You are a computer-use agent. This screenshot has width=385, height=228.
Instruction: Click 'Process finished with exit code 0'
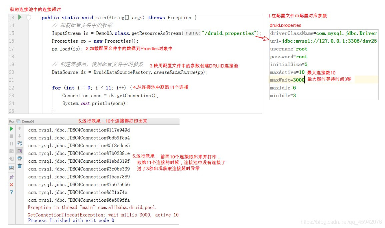point(71,220)
